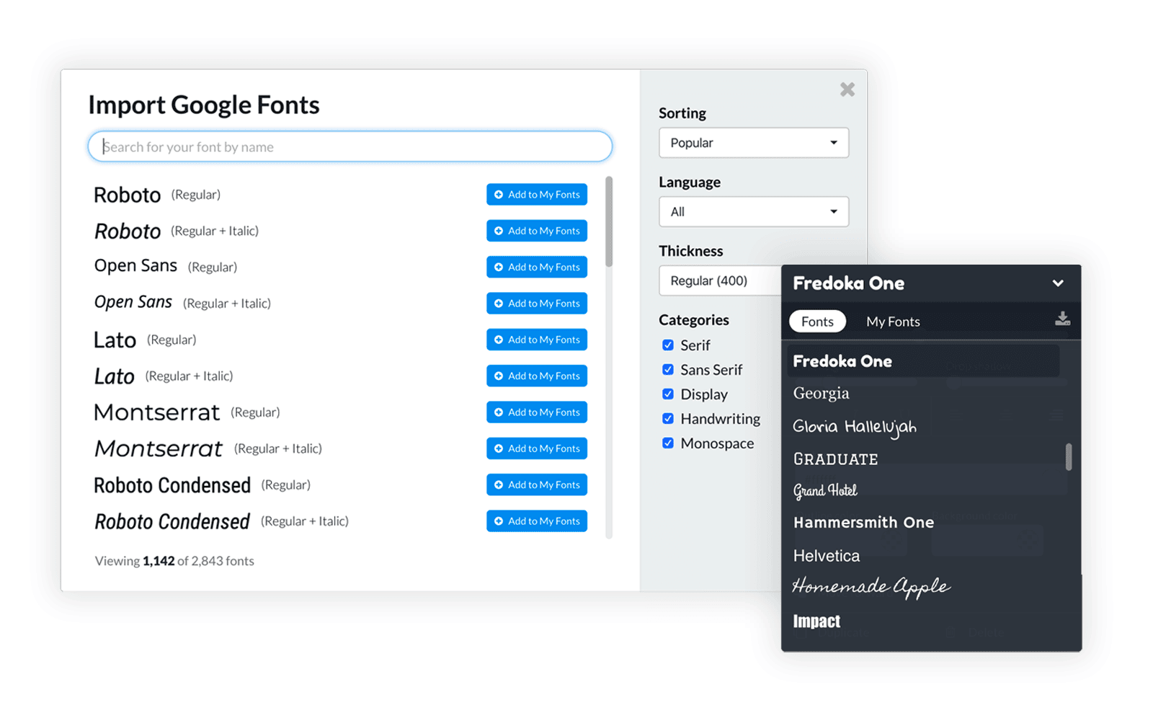
Task: Switch to the My Fonts tab
Action: [x=893, y=321]
